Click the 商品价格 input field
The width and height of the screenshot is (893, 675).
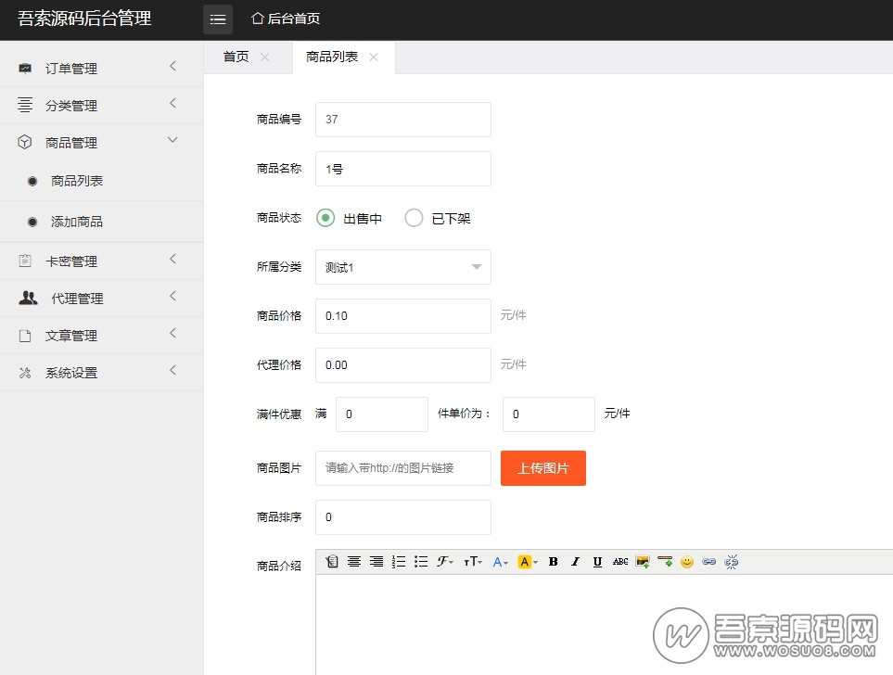pos(403,316)
